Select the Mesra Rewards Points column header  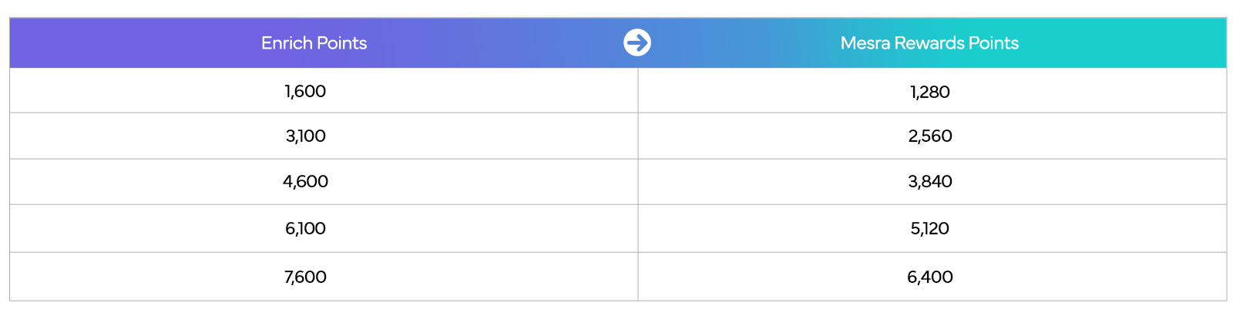point(929,43)
